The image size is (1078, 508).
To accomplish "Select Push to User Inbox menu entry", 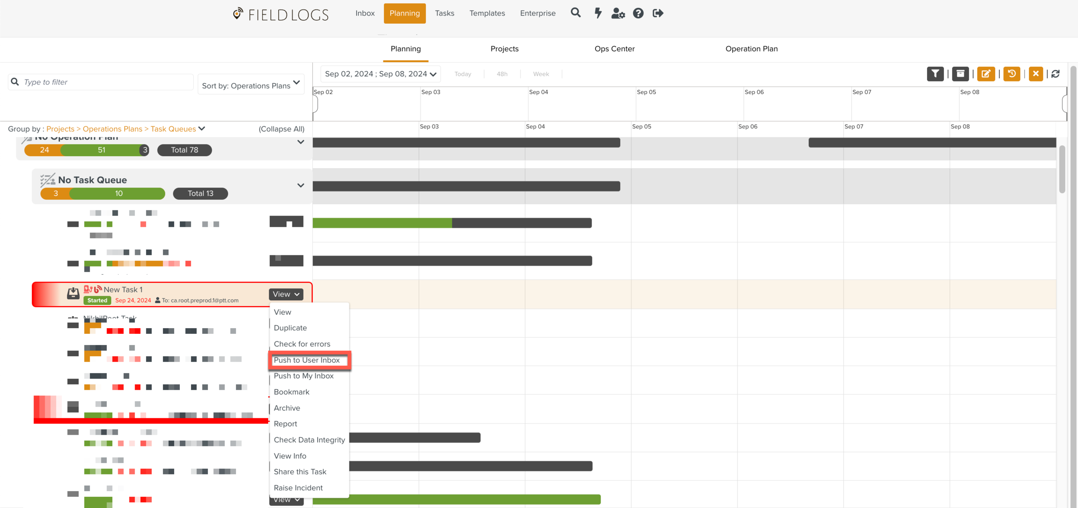I will (x=307, y=360).
